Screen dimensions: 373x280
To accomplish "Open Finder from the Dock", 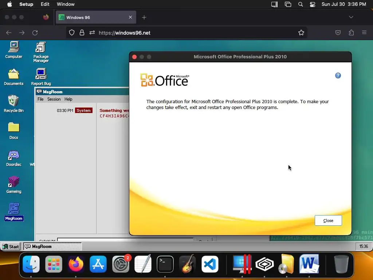I will tap(31, 264).
